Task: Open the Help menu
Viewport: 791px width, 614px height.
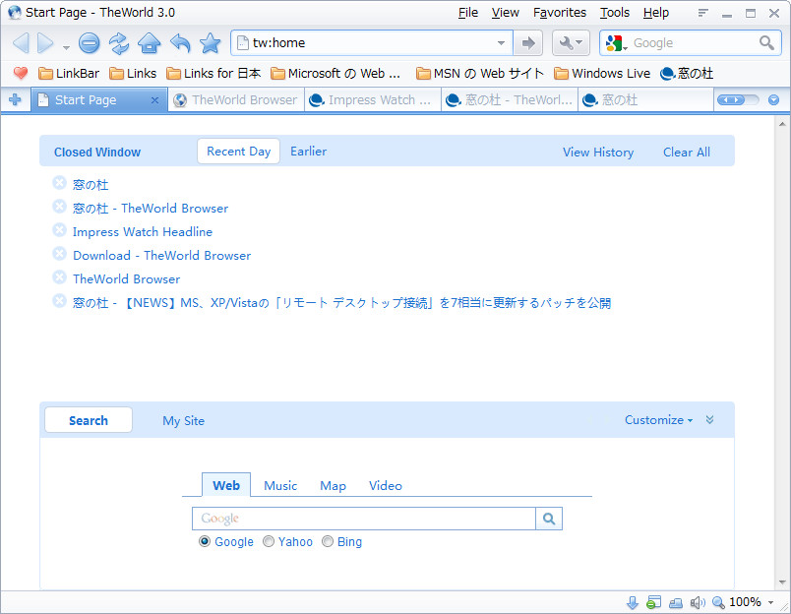Action: coord(656,13)
